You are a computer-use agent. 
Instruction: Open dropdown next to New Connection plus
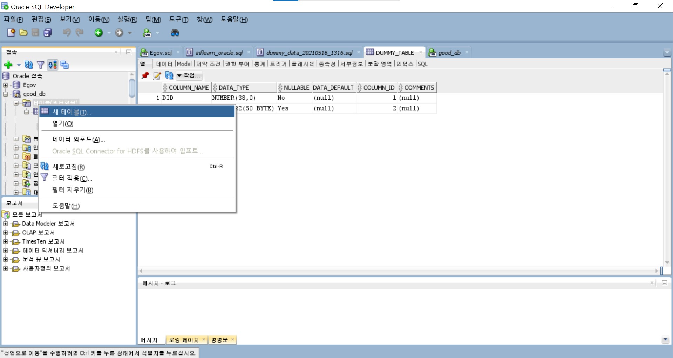(19, 65)
